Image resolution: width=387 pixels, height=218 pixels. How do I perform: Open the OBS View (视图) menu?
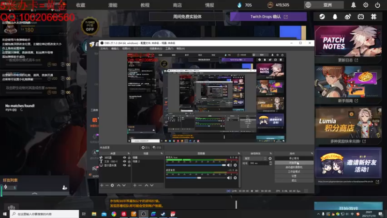click(x=126, y=49)
